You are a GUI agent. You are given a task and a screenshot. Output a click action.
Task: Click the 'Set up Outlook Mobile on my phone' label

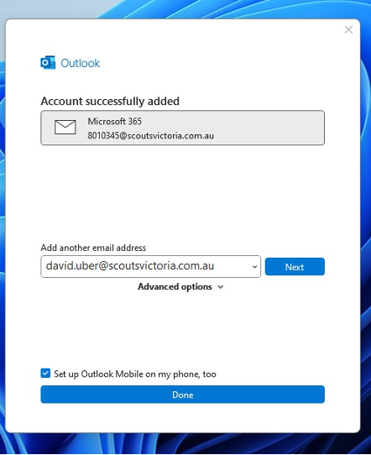click(135, 374)
